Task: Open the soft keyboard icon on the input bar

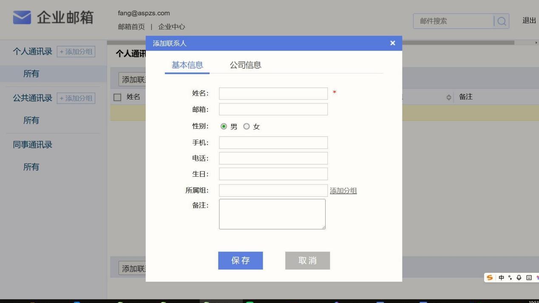Action: (529, 278)
